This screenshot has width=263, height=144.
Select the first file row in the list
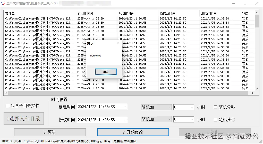129,18
